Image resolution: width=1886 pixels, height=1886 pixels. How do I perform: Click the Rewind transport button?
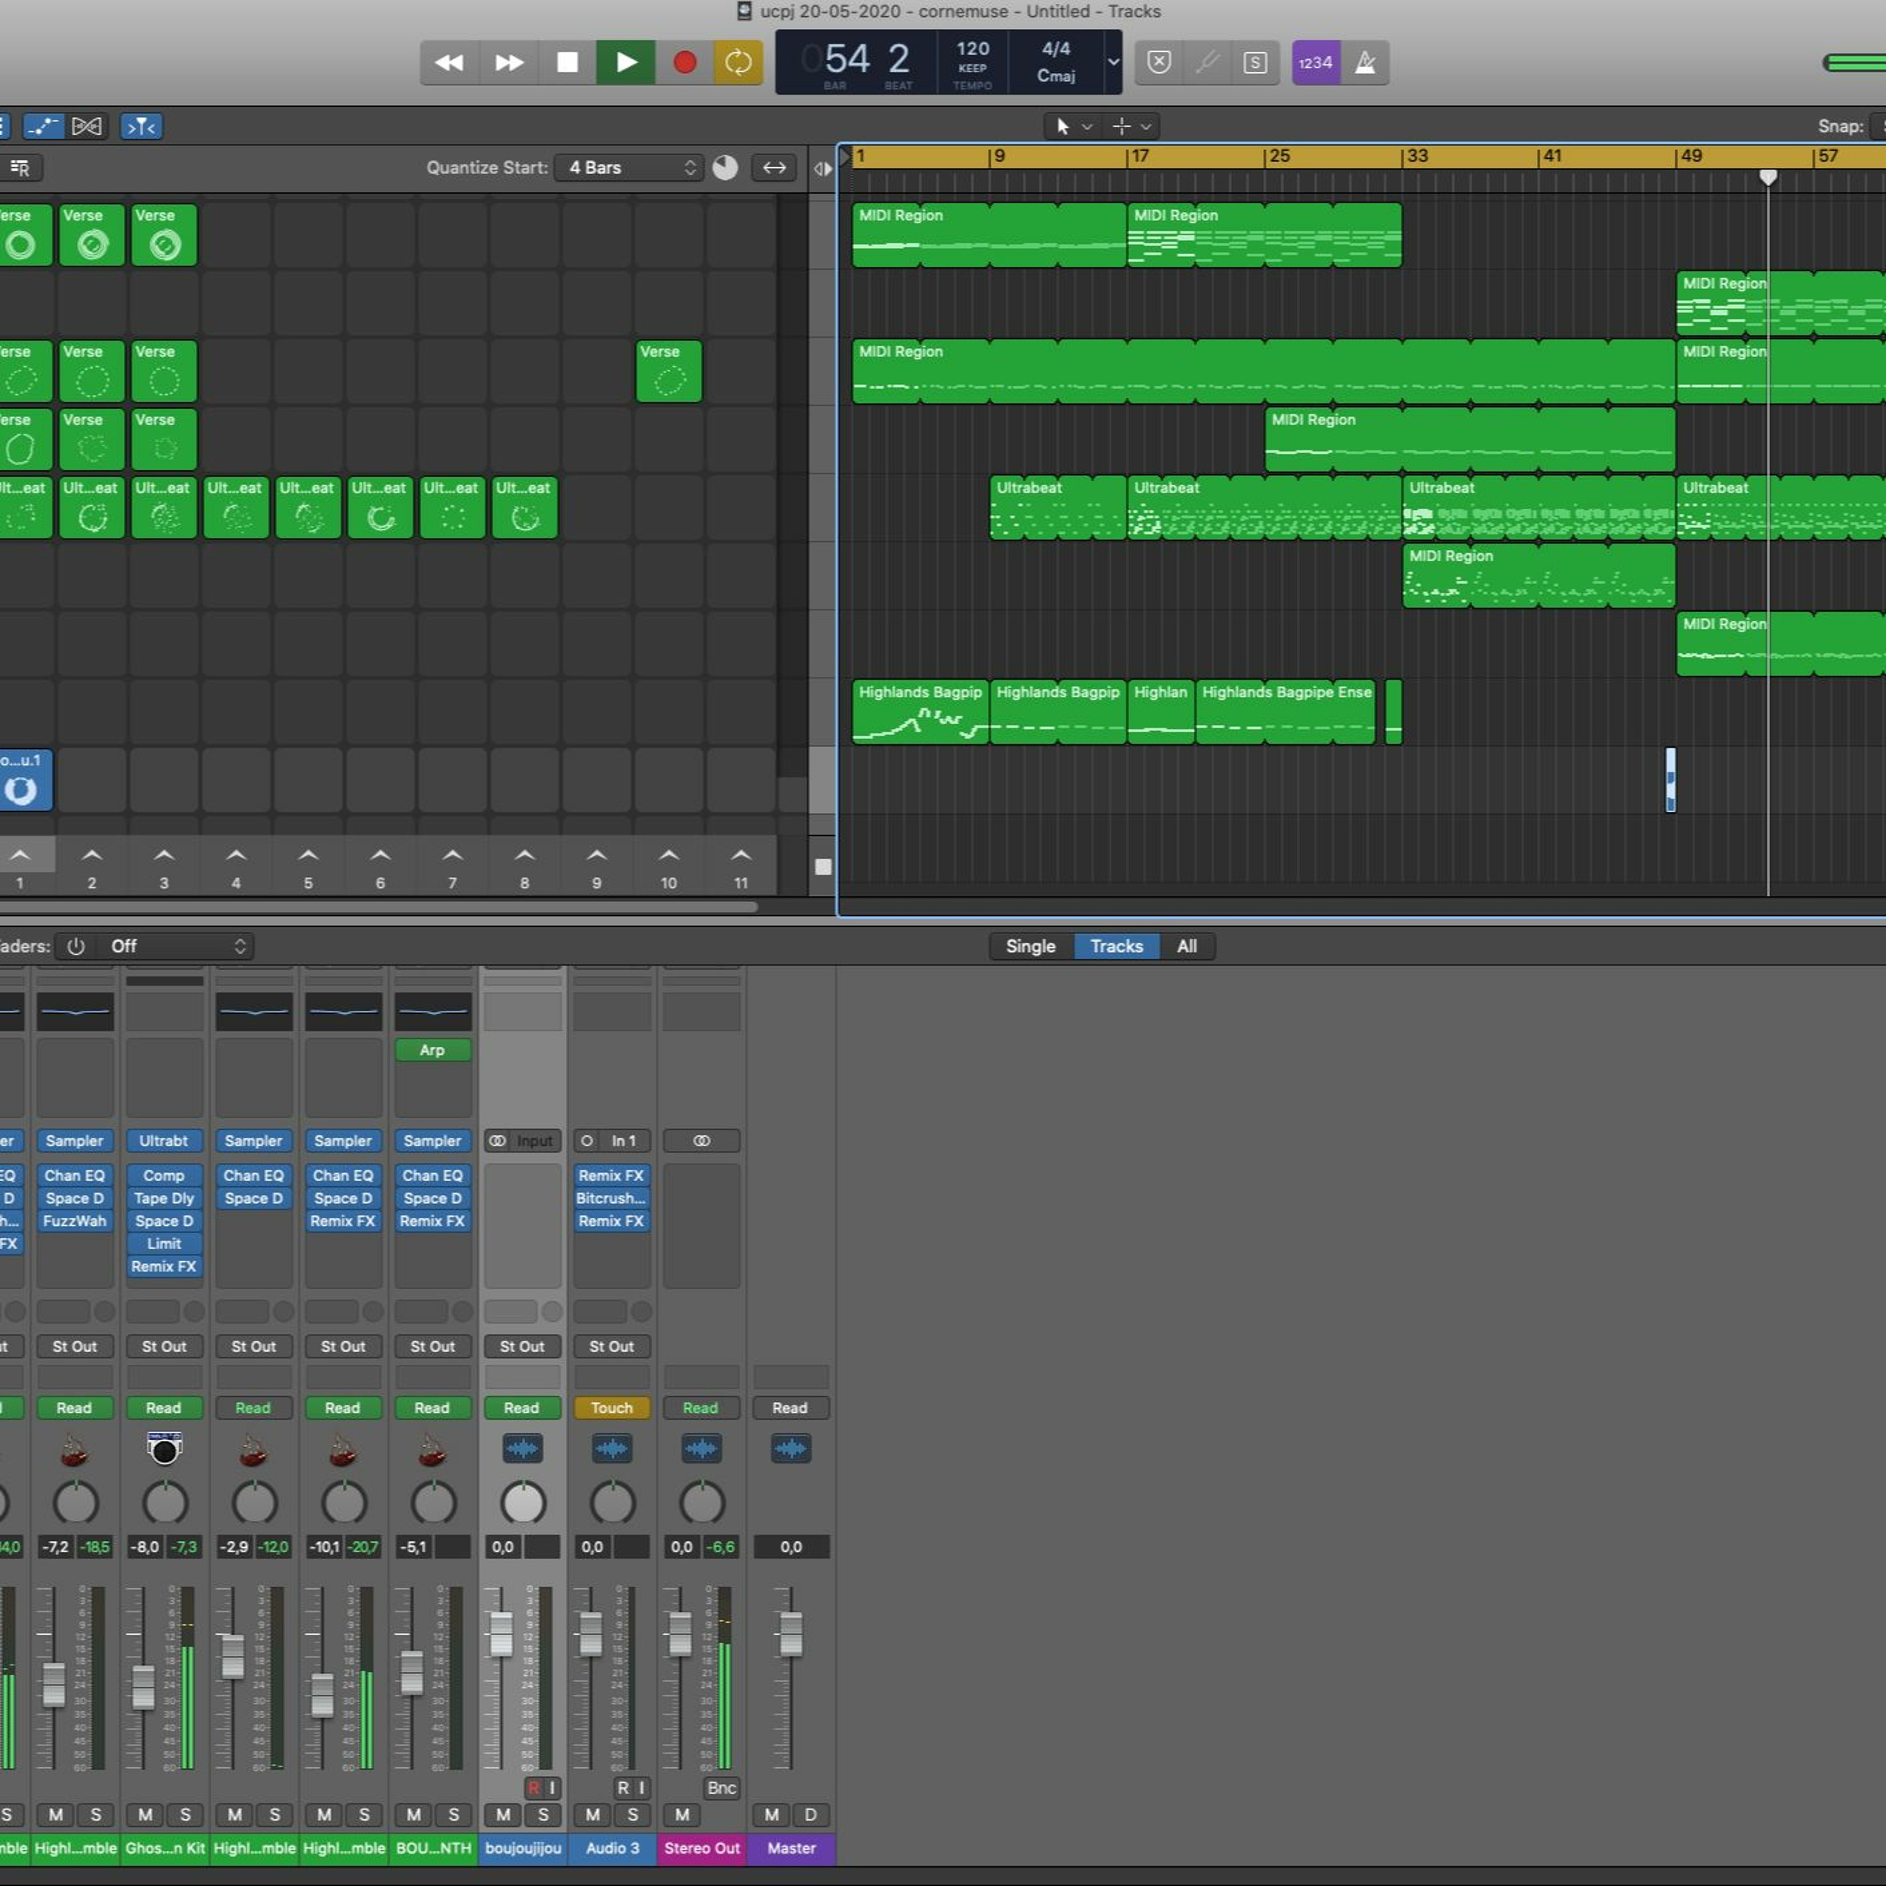(x=449, y=62)
